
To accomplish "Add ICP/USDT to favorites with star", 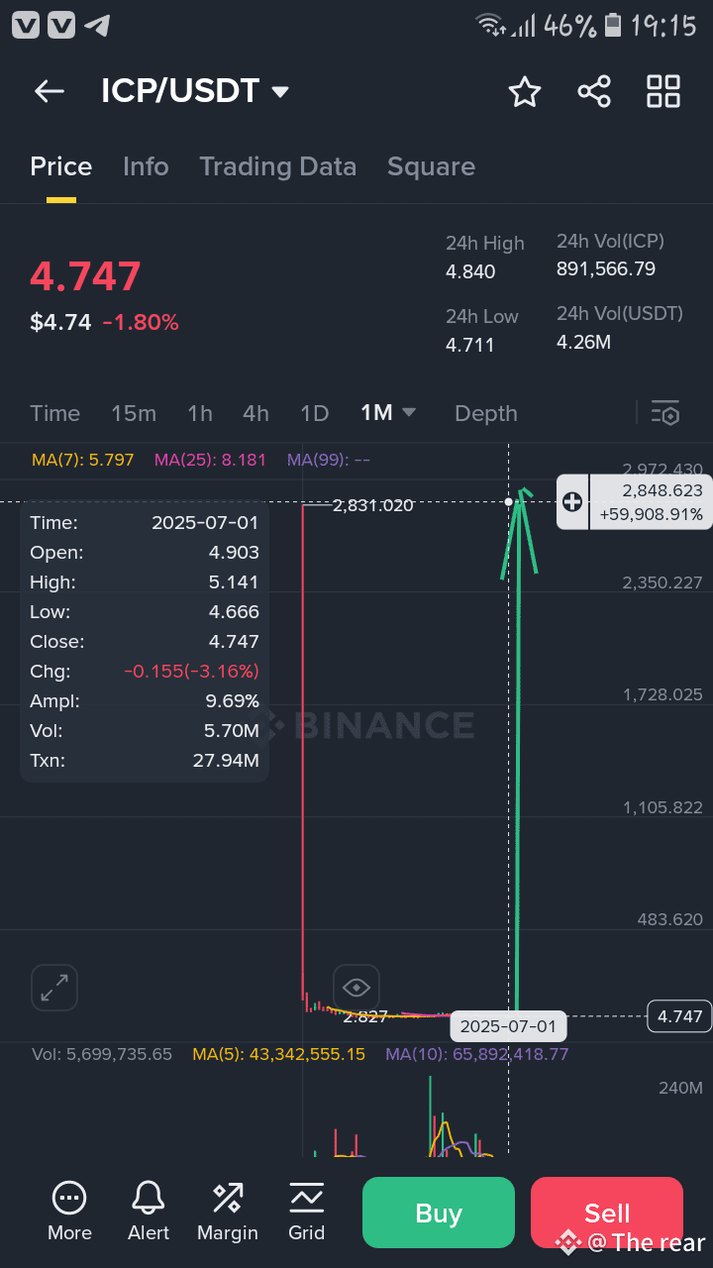I will (525, 91).
